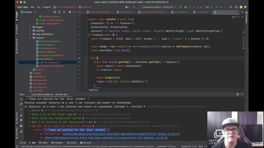The height and width of the screenshot is (148, 264).
Task: Click the warnings indicator in editor corner
Action: [234, 17]
